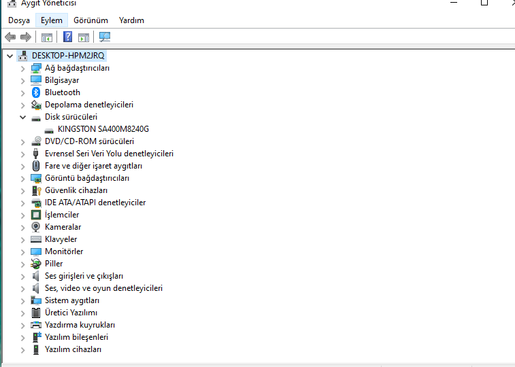
Task: Toggle the console tree pane icon
Action: (47, 37)
